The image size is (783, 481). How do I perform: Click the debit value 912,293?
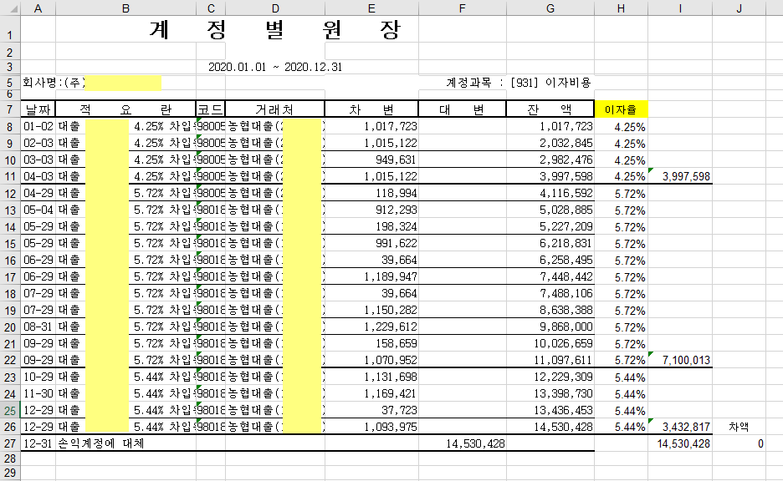[x=371, y=210]
